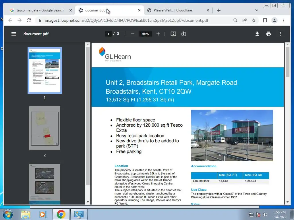
Task: Close the Cloudflare Please Wait tab
Action: click(208, 10)
